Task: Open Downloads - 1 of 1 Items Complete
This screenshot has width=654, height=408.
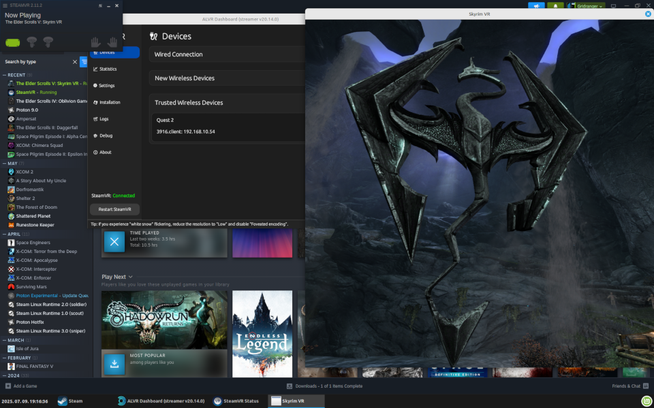Action: [328, 386]
